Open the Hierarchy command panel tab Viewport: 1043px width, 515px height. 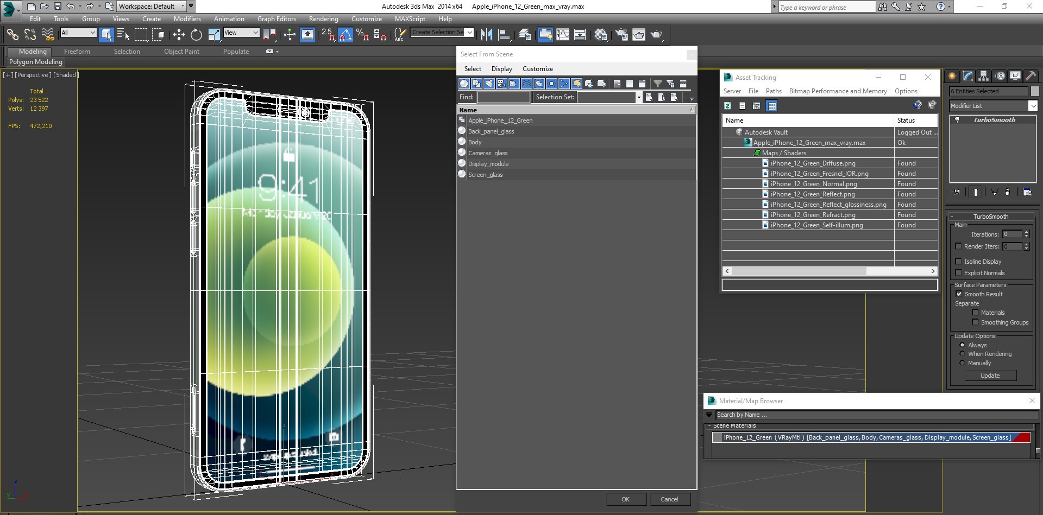(983, 76)
